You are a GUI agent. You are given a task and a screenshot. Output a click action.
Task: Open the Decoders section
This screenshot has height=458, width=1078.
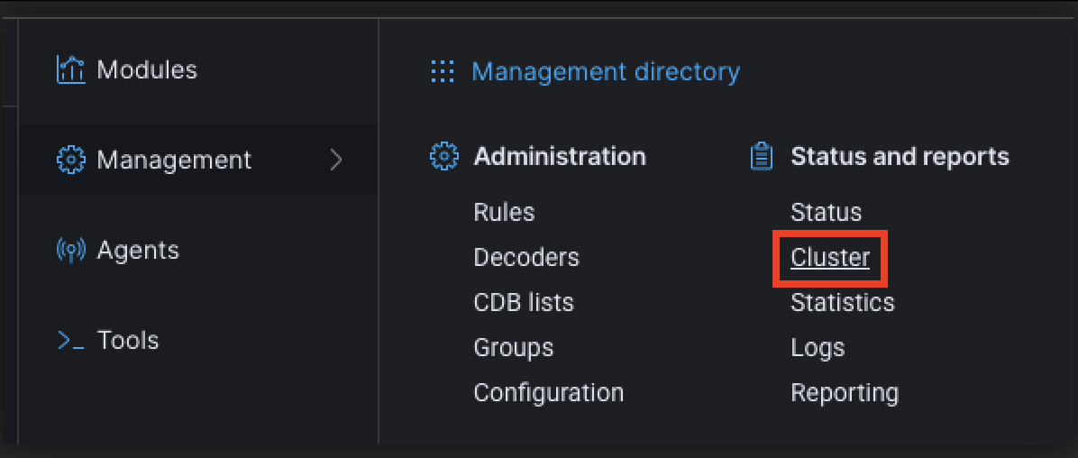click(x=526, y=258)
